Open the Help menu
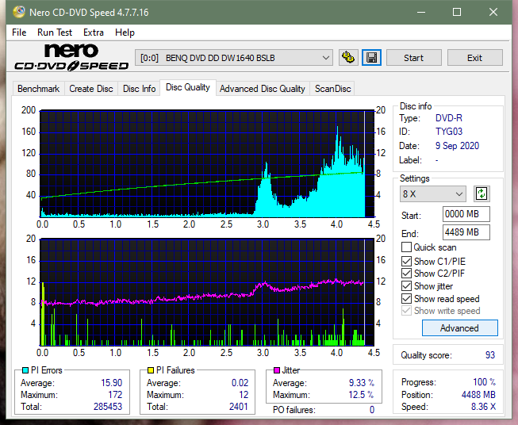 [125, 33]
